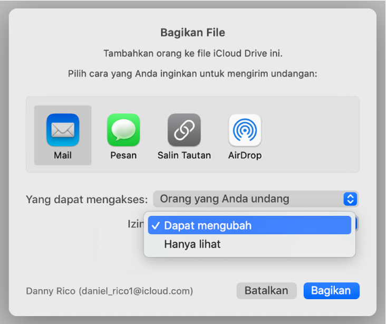Click the "AirDrop" text label
This screenshot has width=386, height=324.
pos(245,156)
